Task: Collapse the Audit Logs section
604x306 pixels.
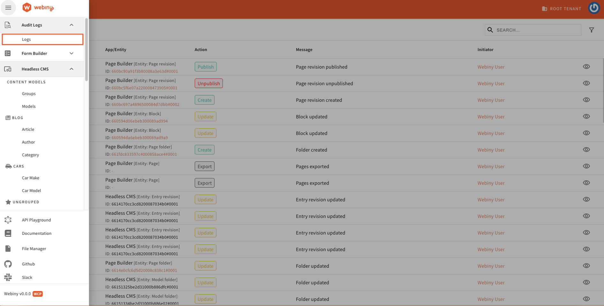Action: [x=71, y=25]
